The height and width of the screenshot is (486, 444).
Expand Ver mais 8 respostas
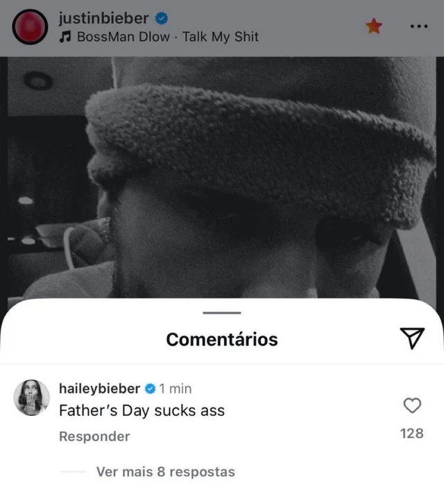166,471
